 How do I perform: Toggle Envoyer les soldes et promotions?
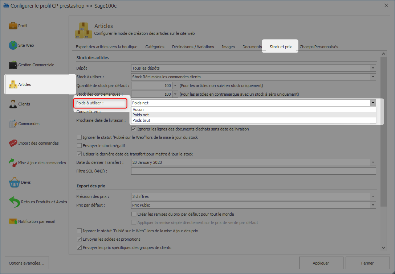pyautogui.click(x=80, y=239)
